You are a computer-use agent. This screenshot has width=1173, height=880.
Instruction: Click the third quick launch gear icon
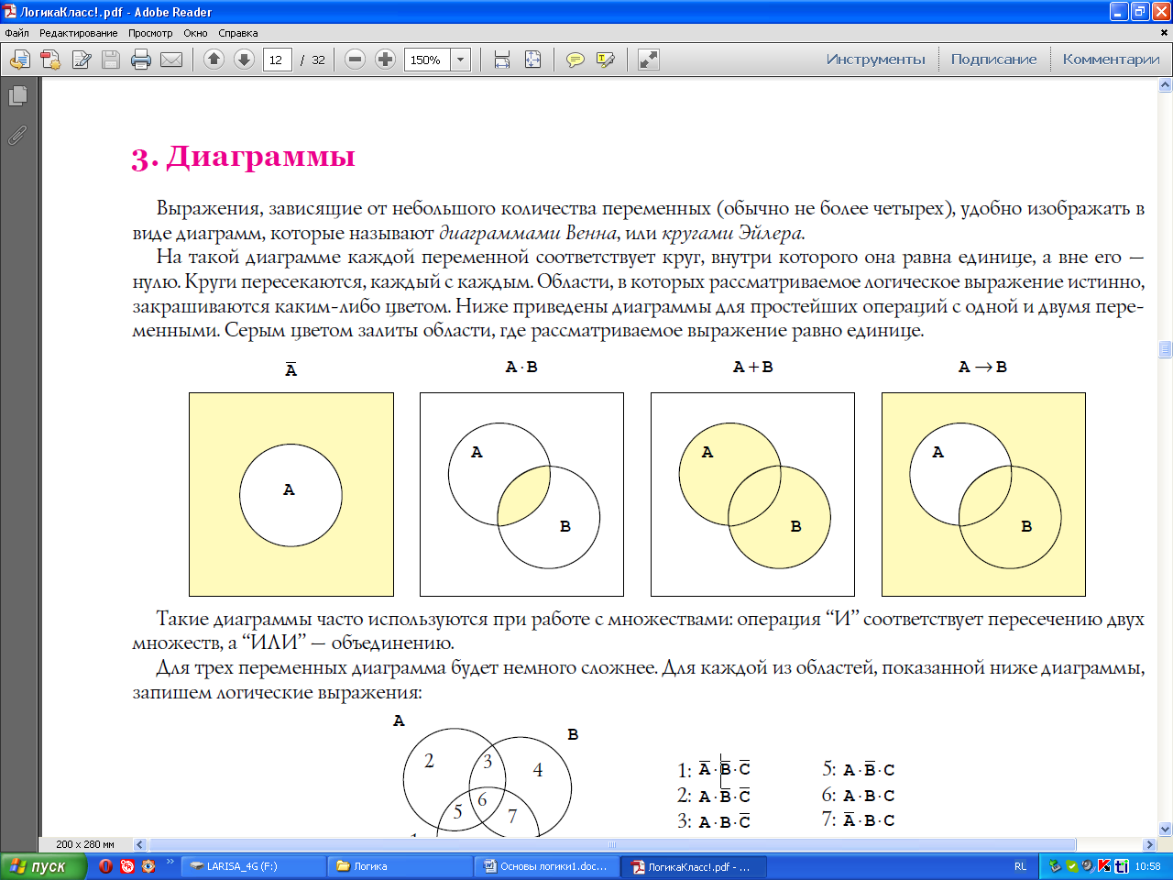click(148, 866)
